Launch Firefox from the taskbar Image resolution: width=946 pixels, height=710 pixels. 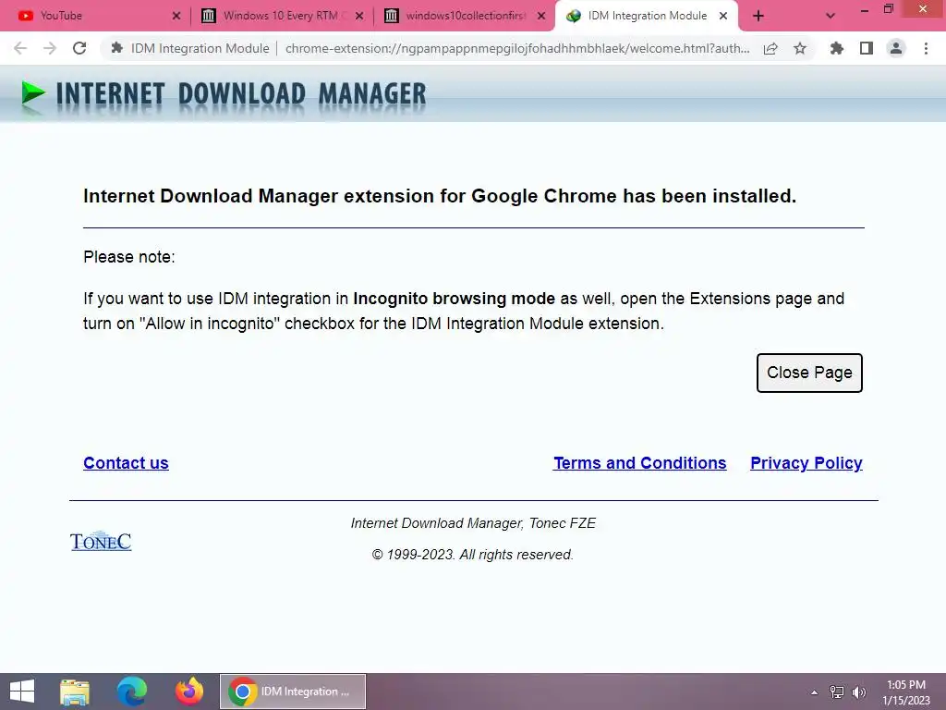pos(188,692)
